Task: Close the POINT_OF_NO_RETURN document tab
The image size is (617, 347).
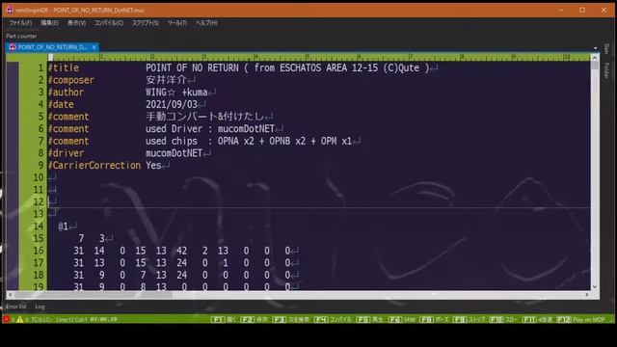Action: (x=94, y=47)
